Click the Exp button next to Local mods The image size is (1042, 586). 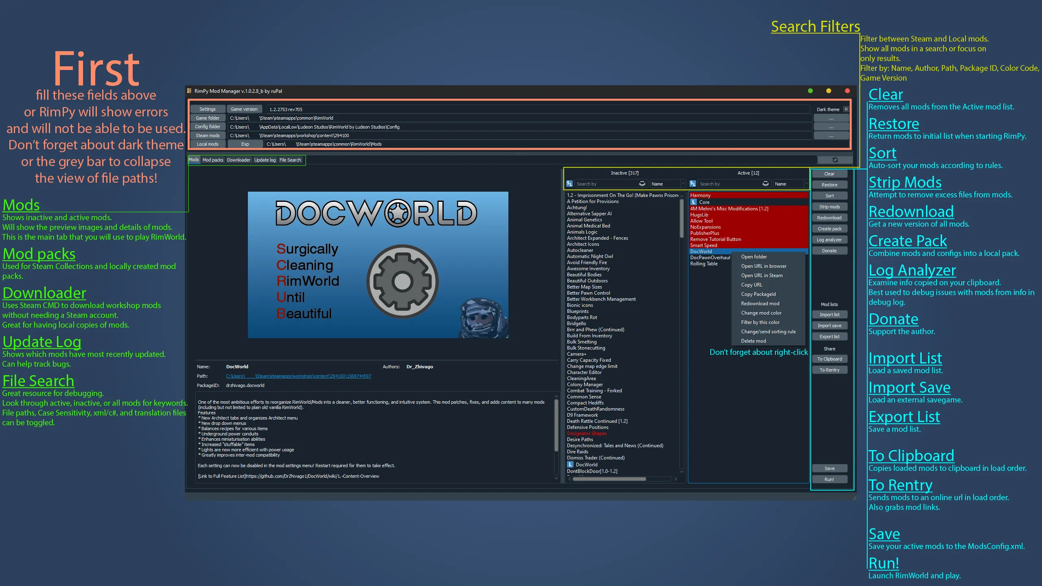[245, 144]
